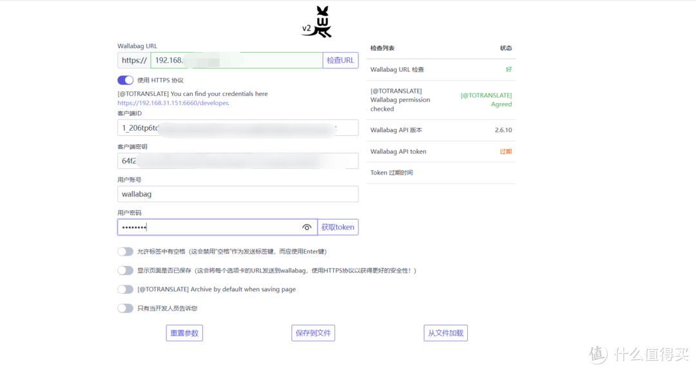Click the 用户账号 field containing wallabag

237,194
